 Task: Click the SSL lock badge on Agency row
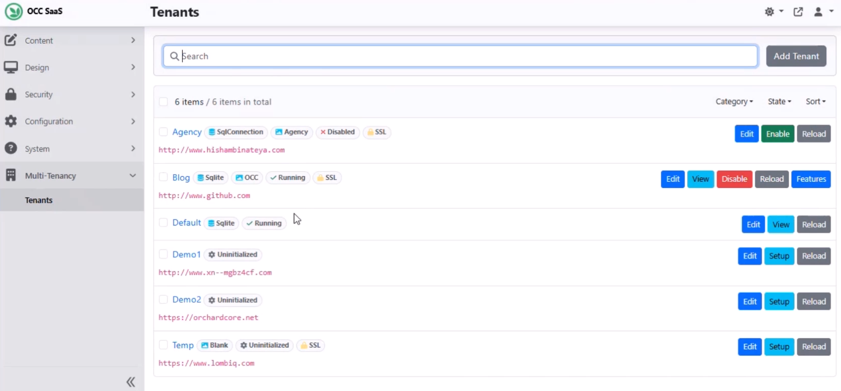point(377,132)
